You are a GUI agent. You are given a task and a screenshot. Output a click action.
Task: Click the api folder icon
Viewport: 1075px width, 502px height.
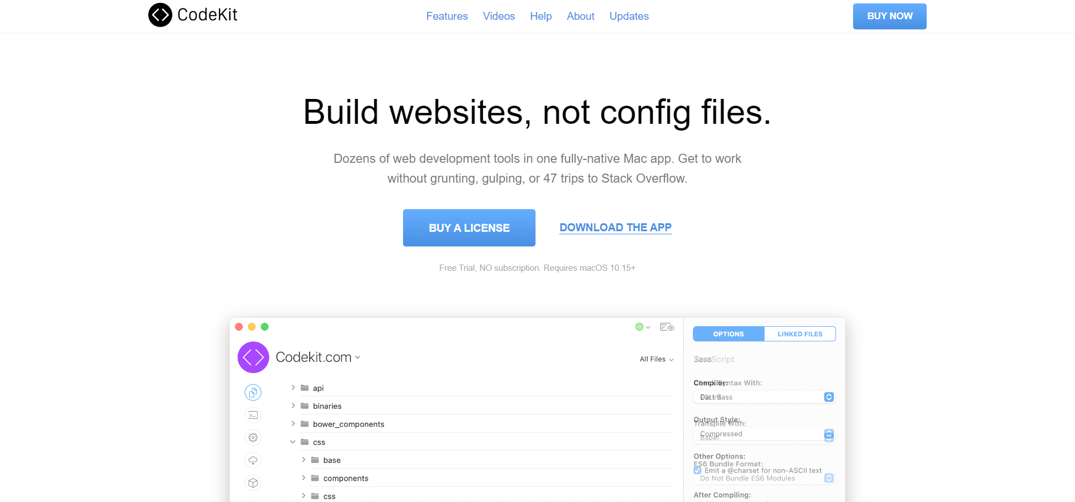(305, 388)
